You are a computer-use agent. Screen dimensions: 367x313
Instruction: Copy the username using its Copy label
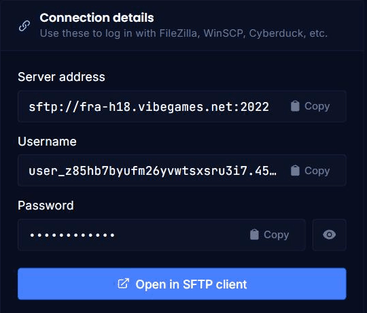click(x=317, y=171)
